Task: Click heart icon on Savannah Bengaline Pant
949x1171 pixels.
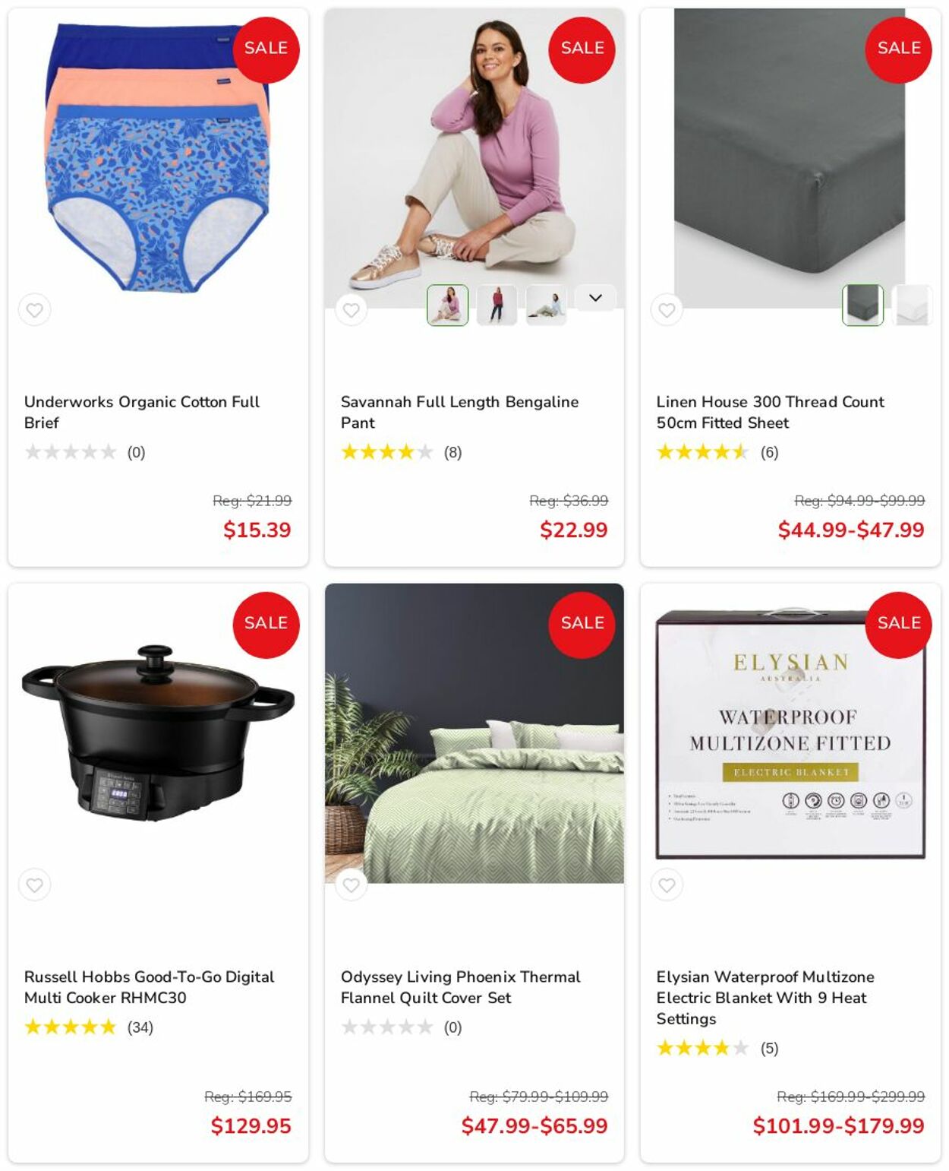Action: 351,309
